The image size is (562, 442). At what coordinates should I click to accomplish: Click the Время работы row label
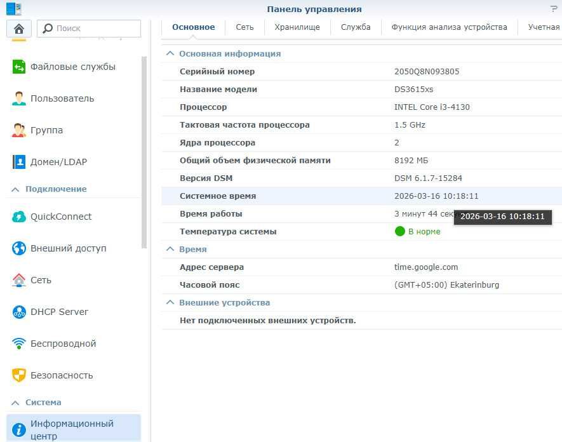point(211,213)
